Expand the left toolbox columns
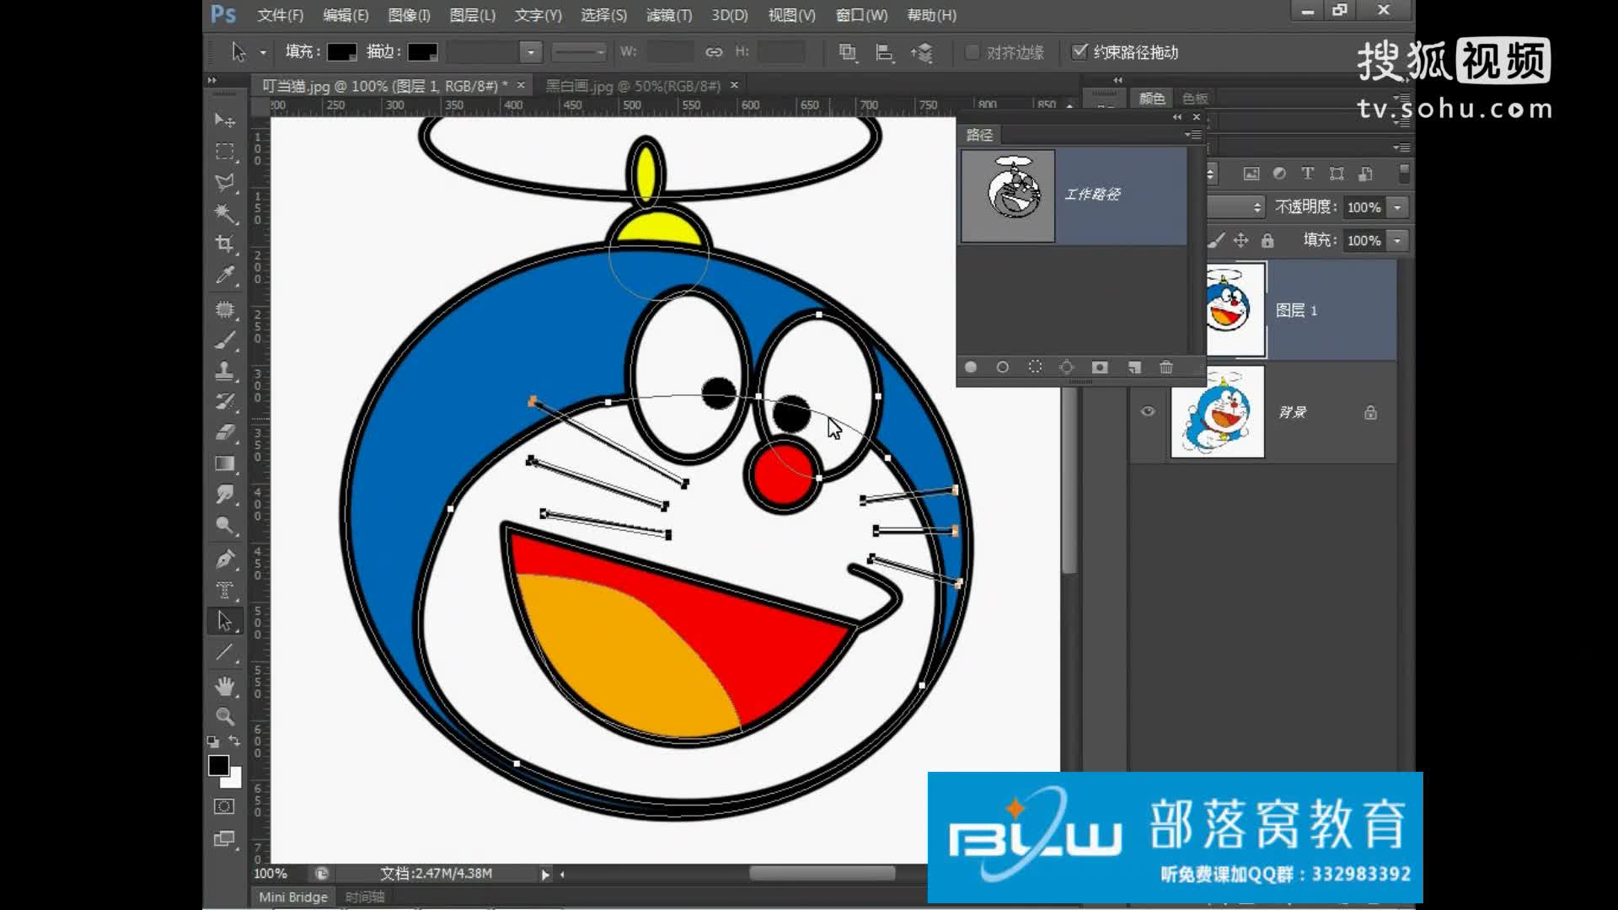Viewport: 1618px width, 910px height. pos(212,81)
